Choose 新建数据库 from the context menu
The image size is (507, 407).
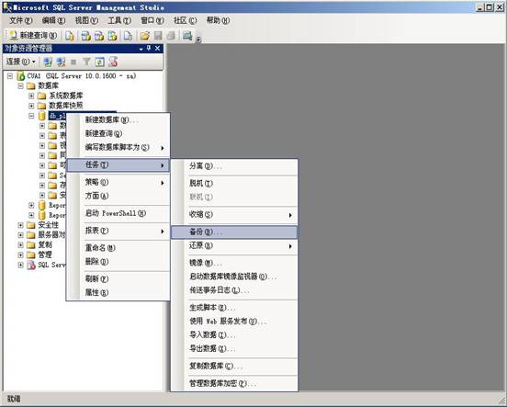(118, 120)
